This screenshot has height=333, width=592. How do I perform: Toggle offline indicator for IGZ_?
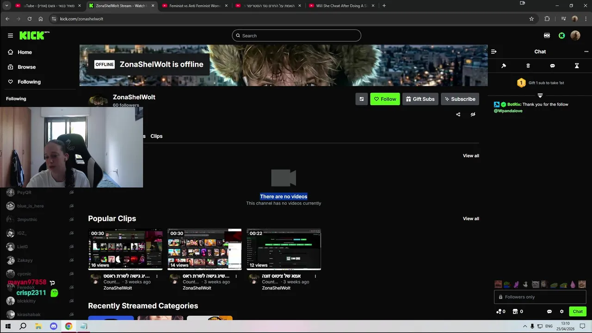click(x=71, y=233)
